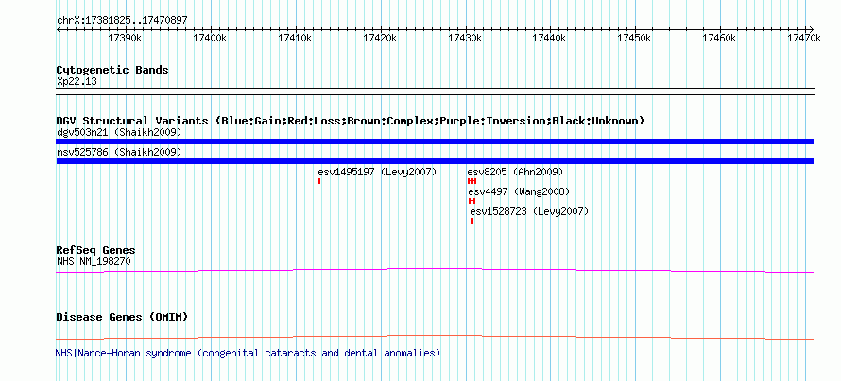This screenshot has width=841, height=381.
Task: Click the chrX:17381825..17470897 coordinate label
Action: tap(122, 20)
